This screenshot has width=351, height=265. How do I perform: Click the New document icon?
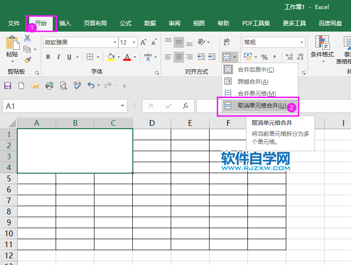pyautogui.click(x=21, y=86)
